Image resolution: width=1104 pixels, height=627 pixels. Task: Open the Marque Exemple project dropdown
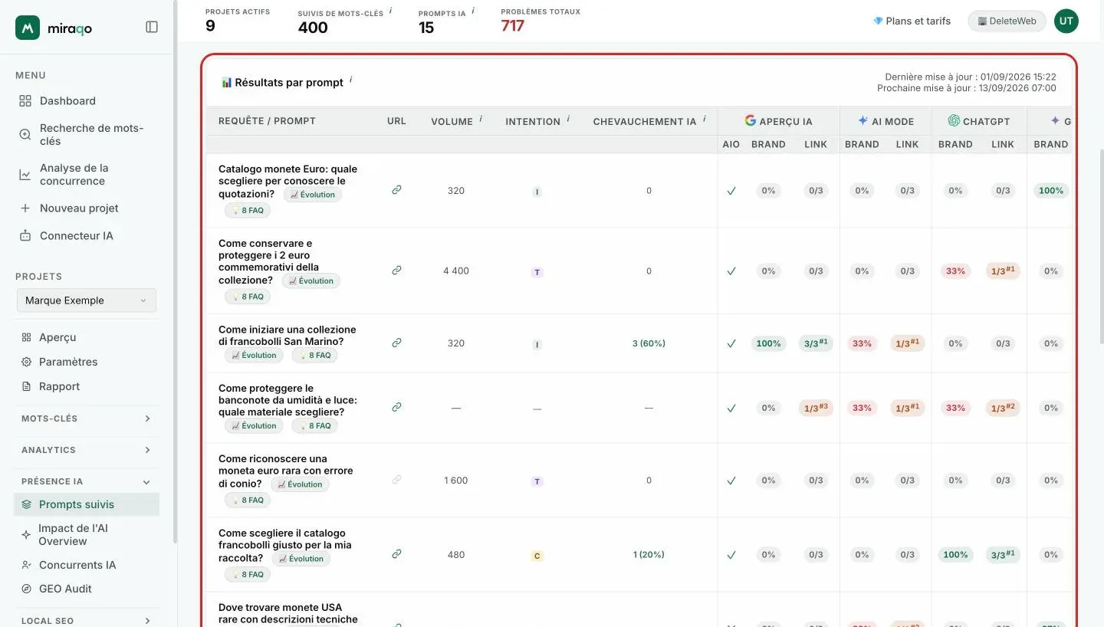click(86, 300)
